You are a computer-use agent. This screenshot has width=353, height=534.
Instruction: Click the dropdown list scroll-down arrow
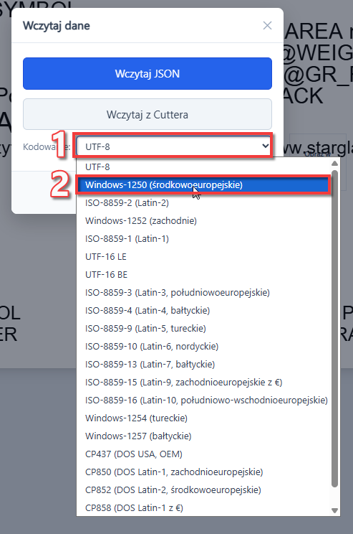(334, 510)
